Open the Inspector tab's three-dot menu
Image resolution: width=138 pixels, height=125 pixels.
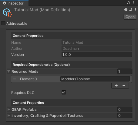point(134,3)
